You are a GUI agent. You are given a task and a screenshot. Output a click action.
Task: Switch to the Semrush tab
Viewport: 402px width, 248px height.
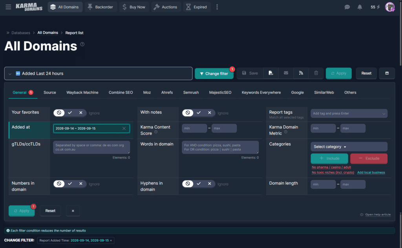pos(191,93)
